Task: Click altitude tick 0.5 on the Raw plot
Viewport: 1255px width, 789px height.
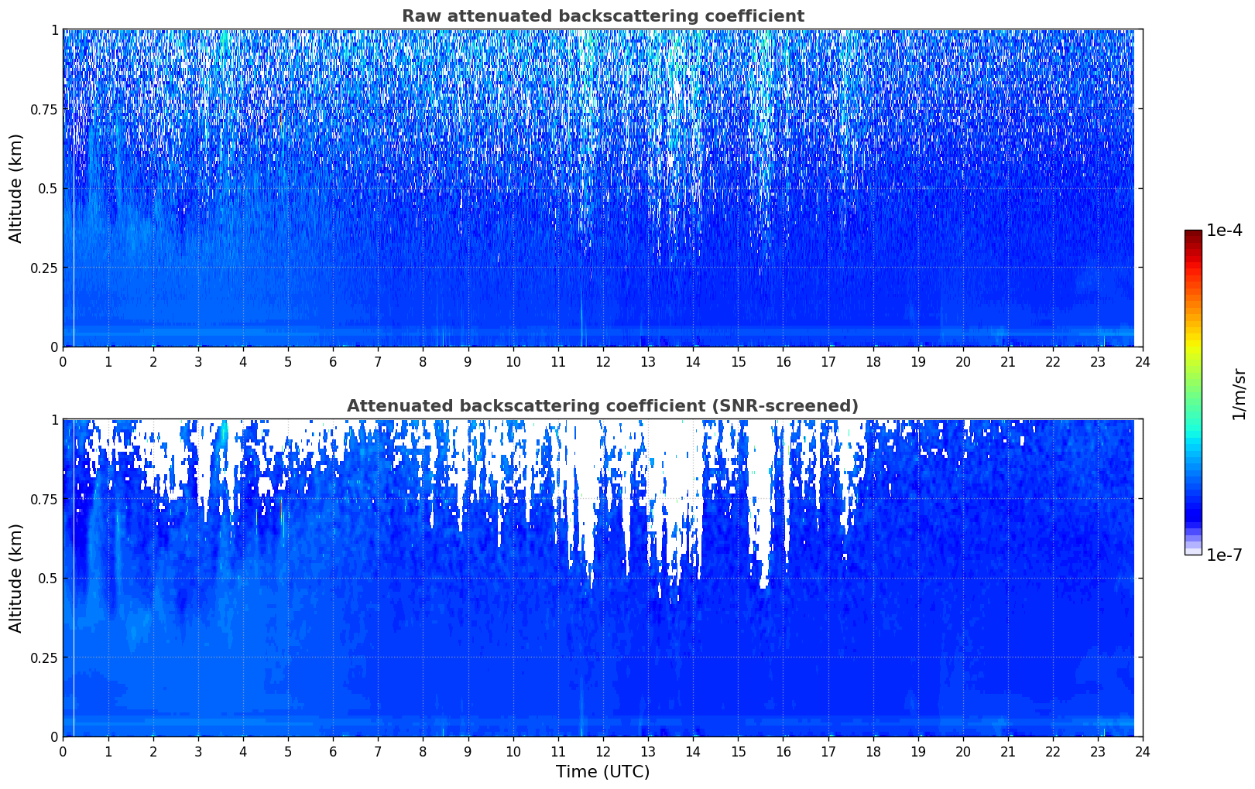Action: coord(49,188)
